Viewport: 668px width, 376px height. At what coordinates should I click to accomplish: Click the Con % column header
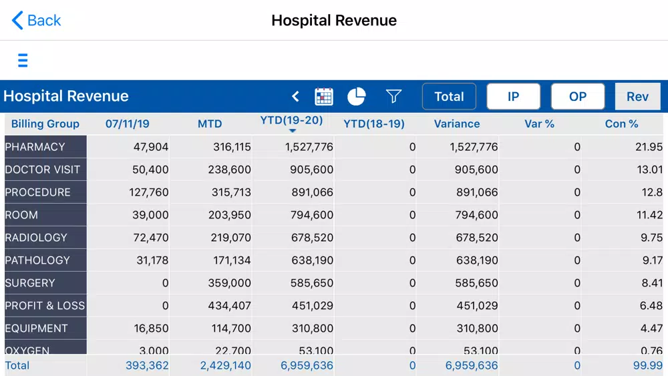point(621,124)
